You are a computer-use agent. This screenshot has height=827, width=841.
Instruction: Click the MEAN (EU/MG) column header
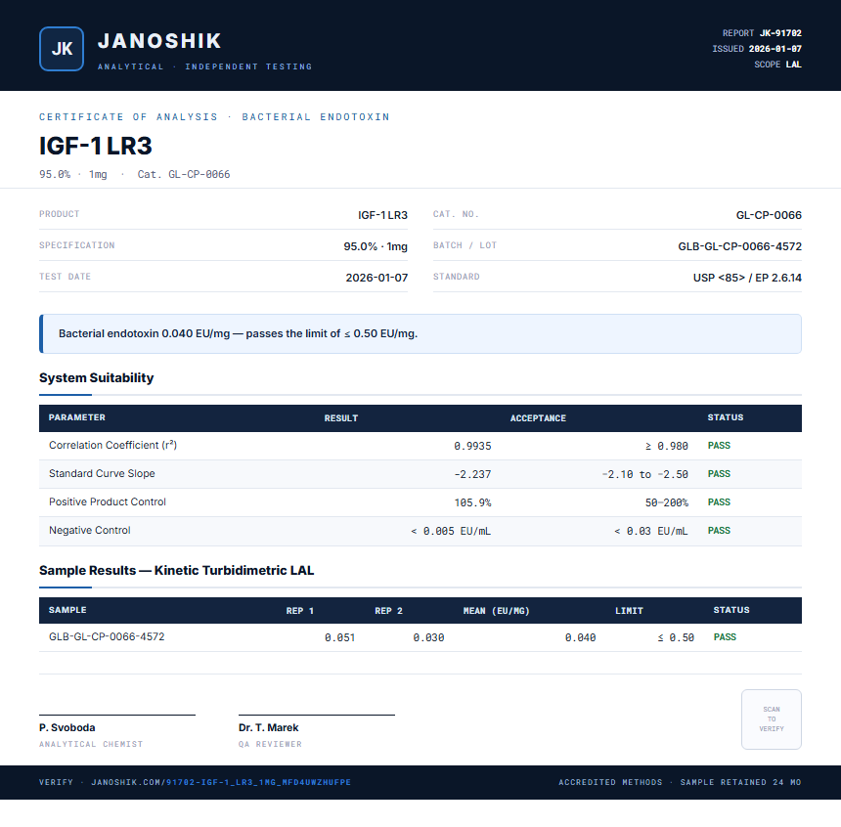(496, 610)
